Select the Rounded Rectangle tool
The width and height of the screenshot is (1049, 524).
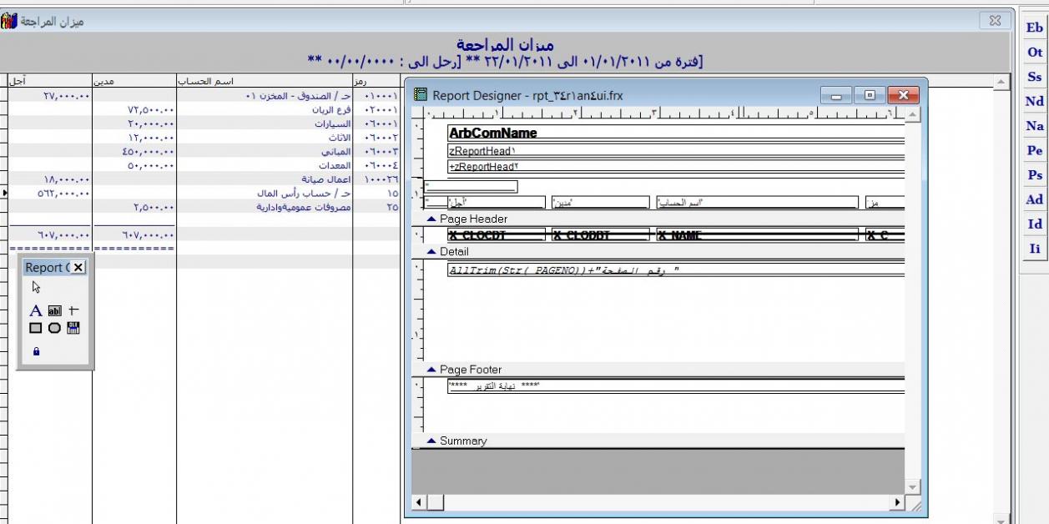[x=55, y=328]
